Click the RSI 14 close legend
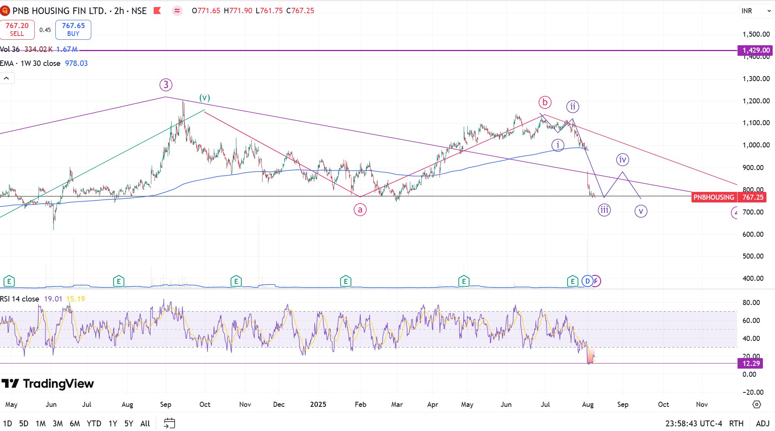The width and height of the screenshot is (775, 431). pos(20,299)
